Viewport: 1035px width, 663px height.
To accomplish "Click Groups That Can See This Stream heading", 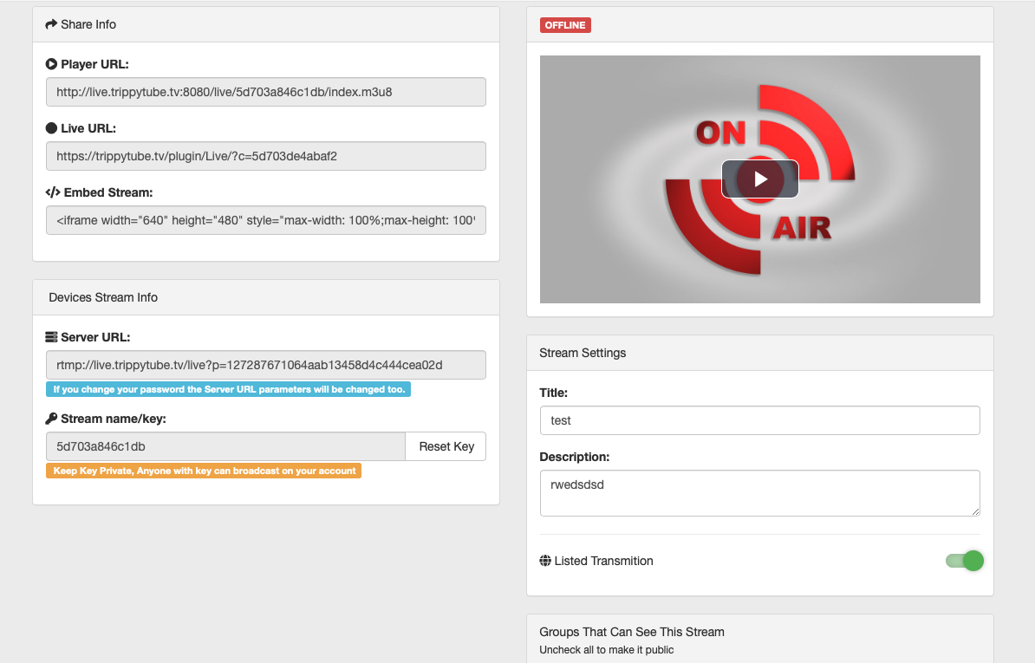I will [x=632, y=632].
